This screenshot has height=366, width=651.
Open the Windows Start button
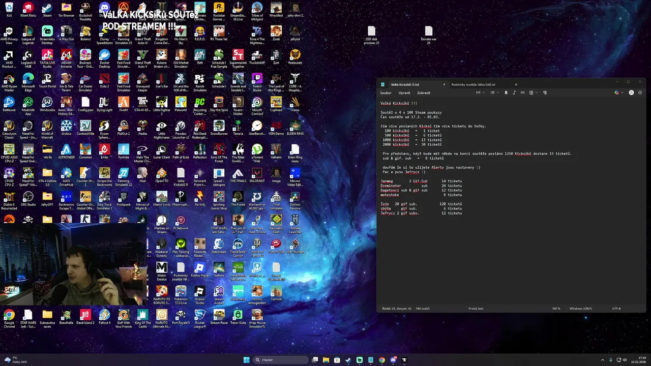[247, 360]
